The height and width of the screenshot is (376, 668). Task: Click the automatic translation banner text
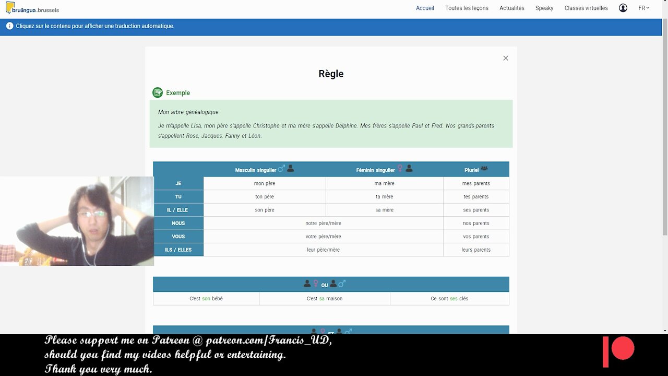[95, 26]
